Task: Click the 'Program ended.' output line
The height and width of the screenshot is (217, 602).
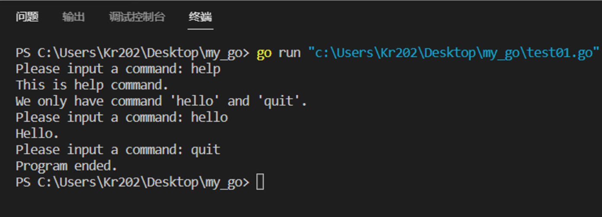Action: pos(66,166)
